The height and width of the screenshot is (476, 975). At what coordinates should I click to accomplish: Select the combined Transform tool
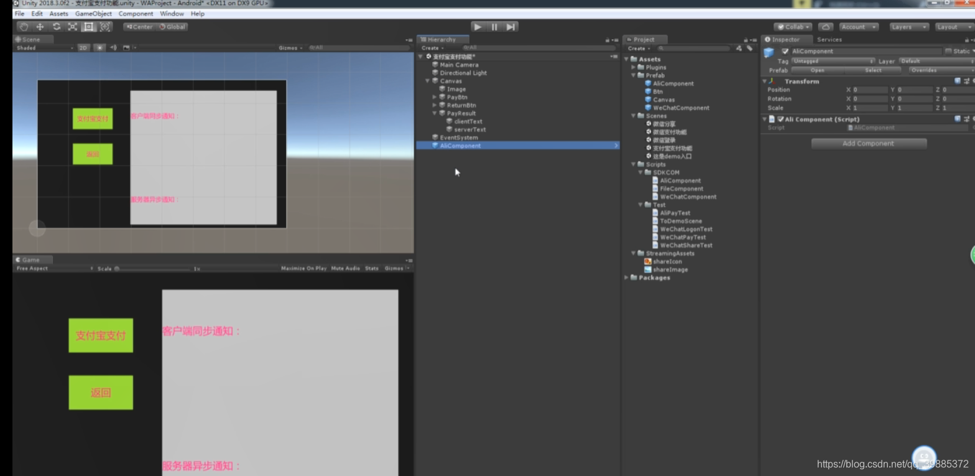104,27
